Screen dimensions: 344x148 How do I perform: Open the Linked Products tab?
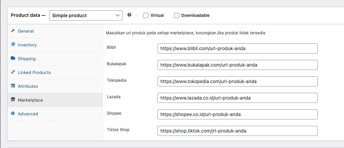pos(55,72)
